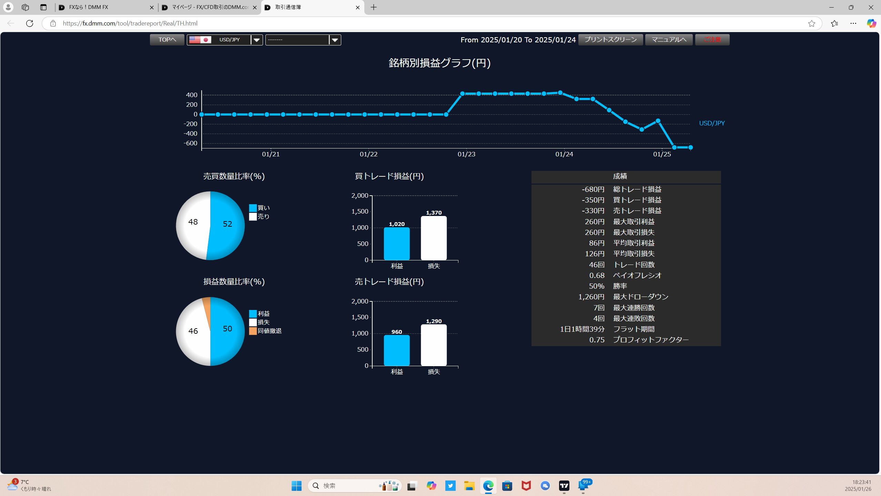The image size is (881, 496).
Task: Open favorites list in browser toolbar
Action: coord(834,23)
